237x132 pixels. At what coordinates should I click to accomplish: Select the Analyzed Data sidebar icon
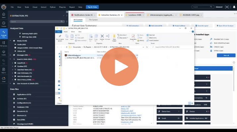[x=4, y=33]
